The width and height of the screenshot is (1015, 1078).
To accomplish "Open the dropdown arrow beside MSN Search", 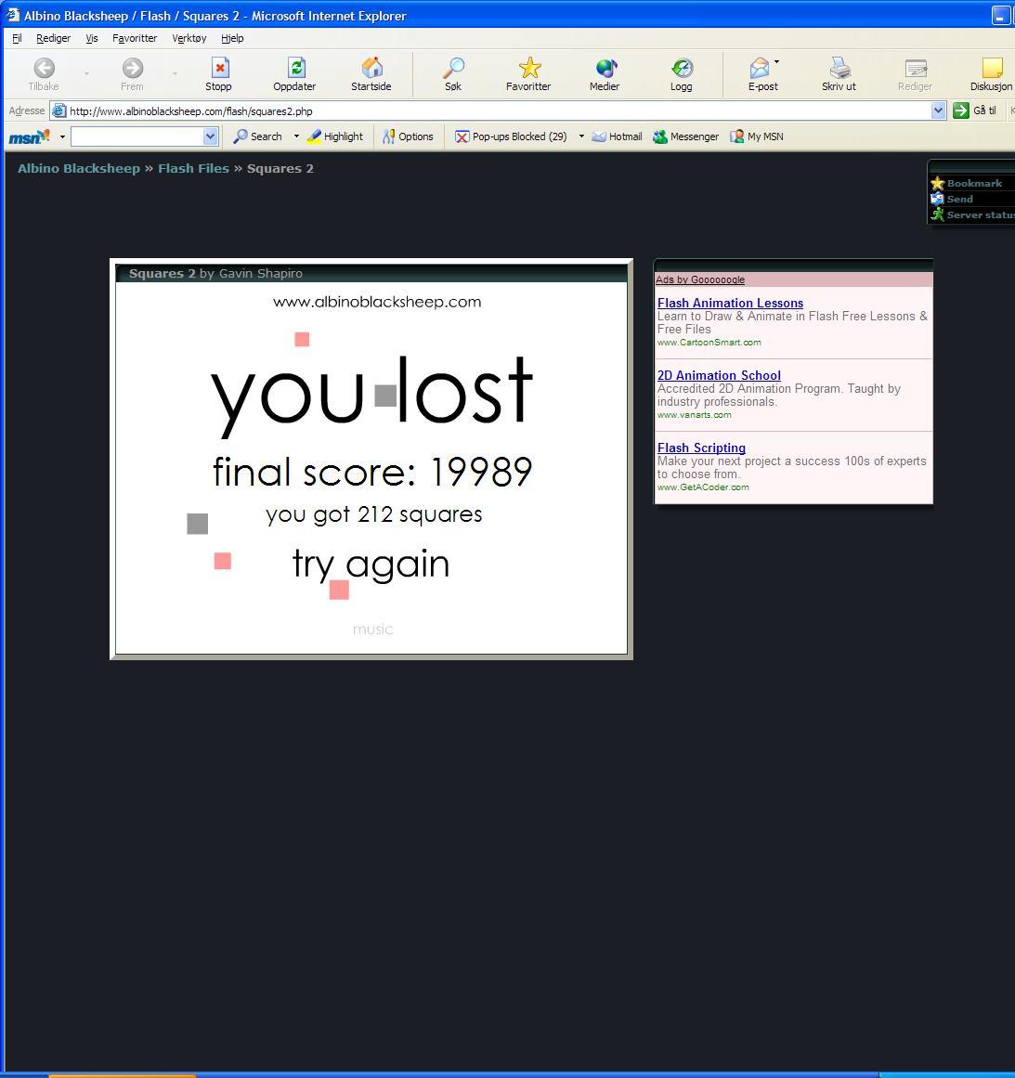I will pos(296,136).
